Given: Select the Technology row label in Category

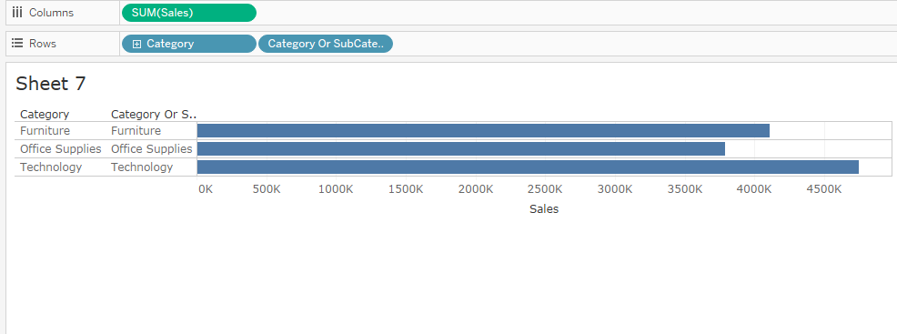Looking at the screenshot, I should [51, 167].
